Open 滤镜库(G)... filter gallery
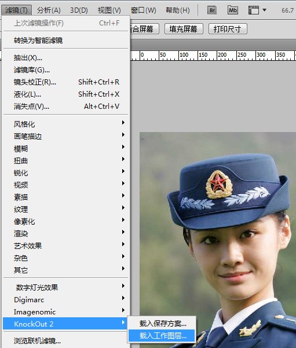 pyautogui.click(x=66, y=70)
